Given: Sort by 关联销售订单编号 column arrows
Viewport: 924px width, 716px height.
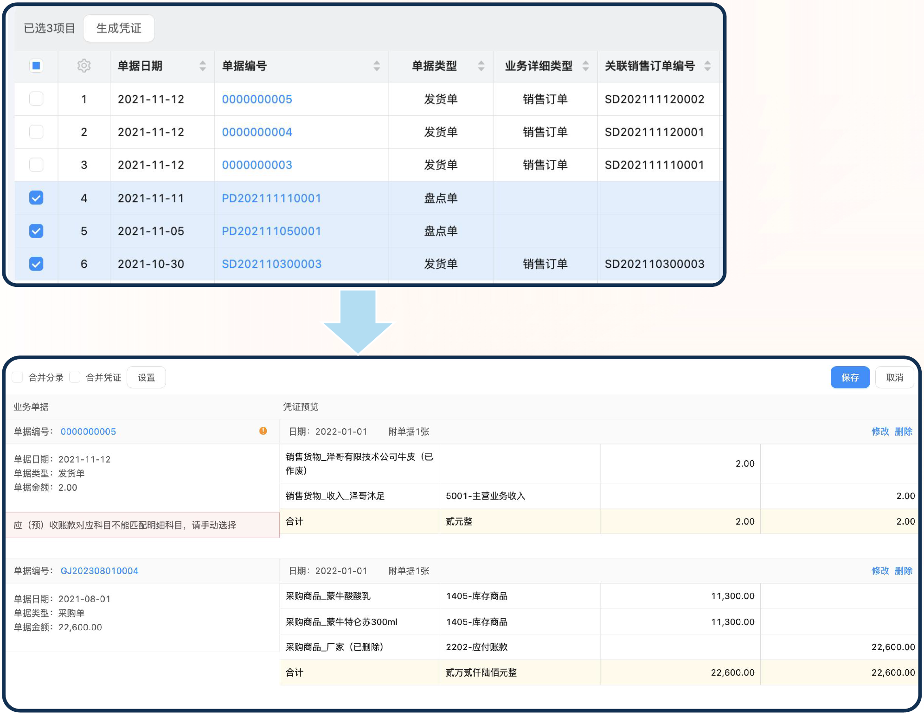Looking at the screenshot, I should coord(707,66).
